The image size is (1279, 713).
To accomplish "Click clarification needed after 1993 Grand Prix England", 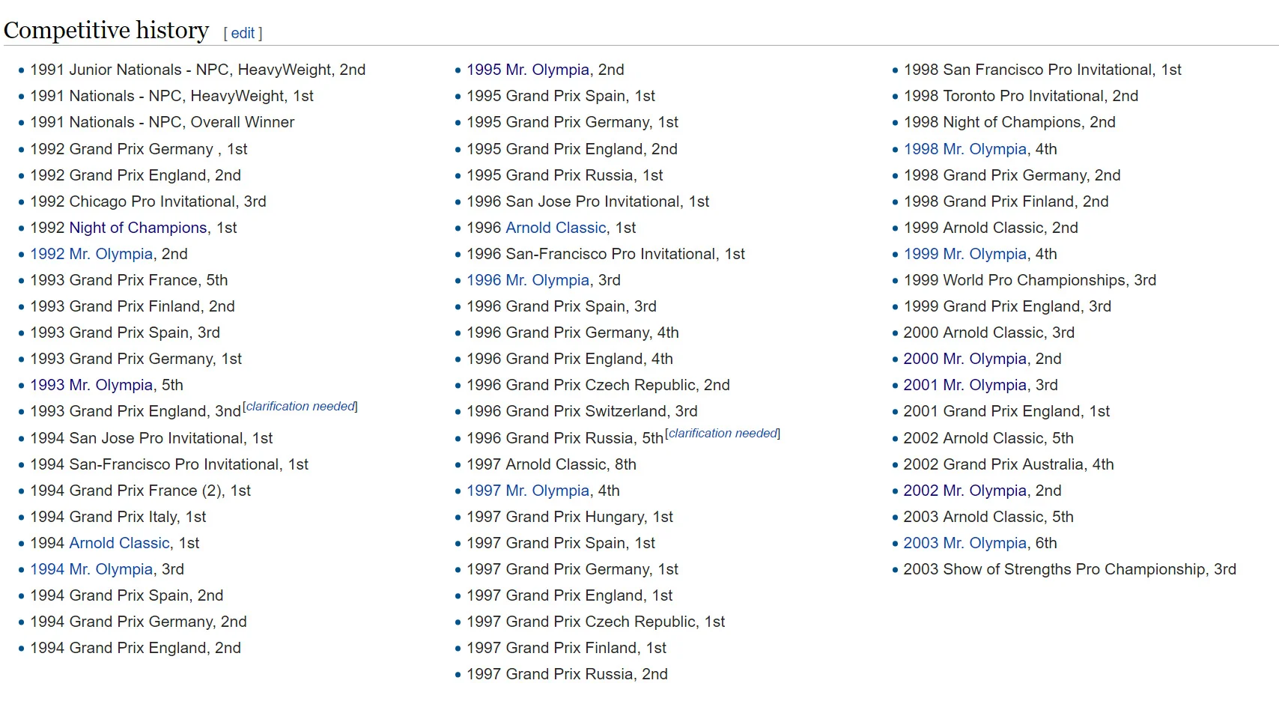I will [300, 407].
